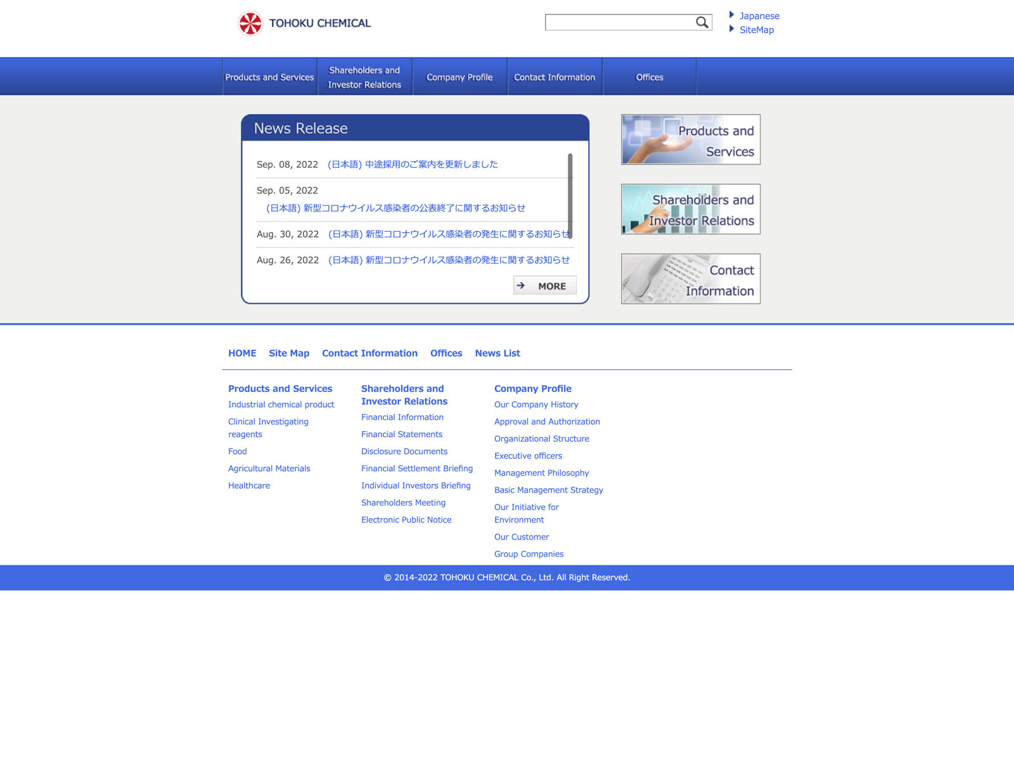Open Industrial chemical product link
This screenshot has height=760, width=1014.
coord(281,405)
